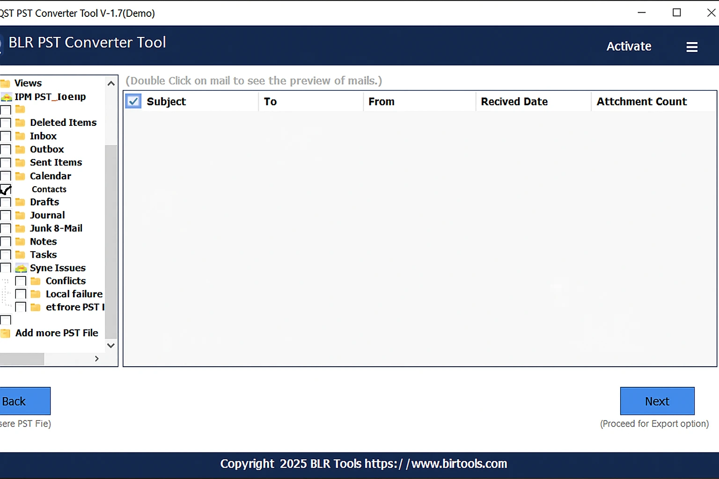Screen dimensions: 719x479
Task: Select the Inbox folder label
Action: pos(43,136)
